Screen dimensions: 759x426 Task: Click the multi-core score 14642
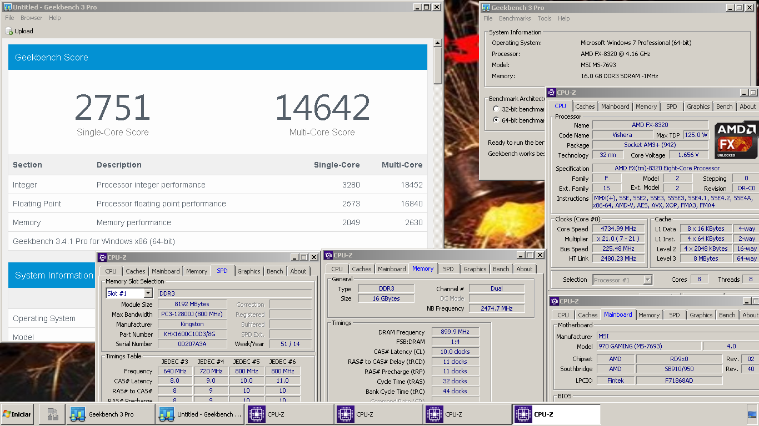coord(322,108)
